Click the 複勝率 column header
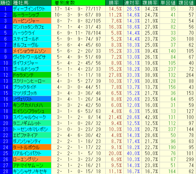 (x=151, y=3)
